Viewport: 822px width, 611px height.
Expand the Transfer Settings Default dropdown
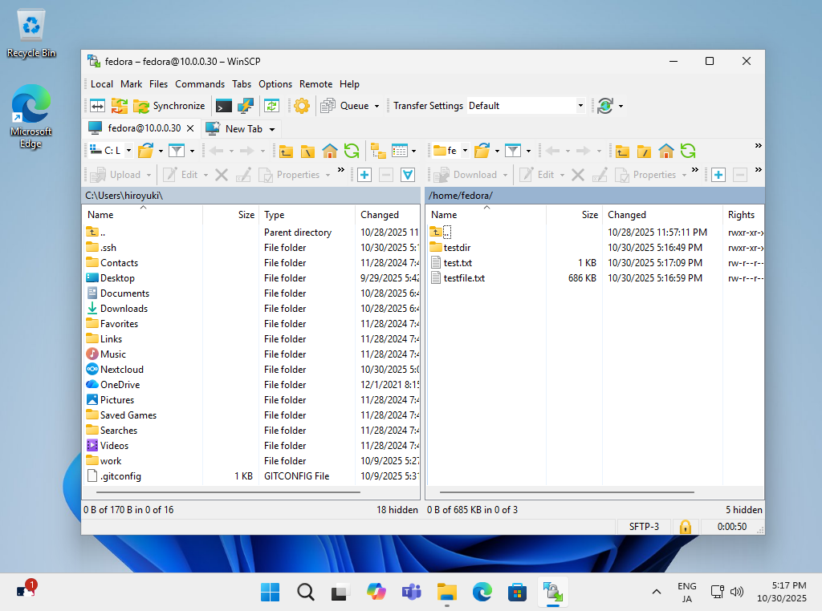580,106
